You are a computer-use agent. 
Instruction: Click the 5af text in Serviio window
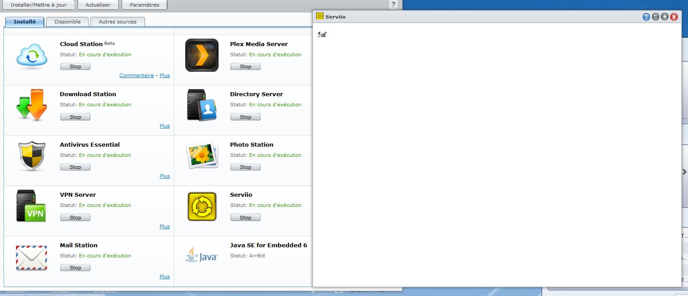tap(322, 35)
